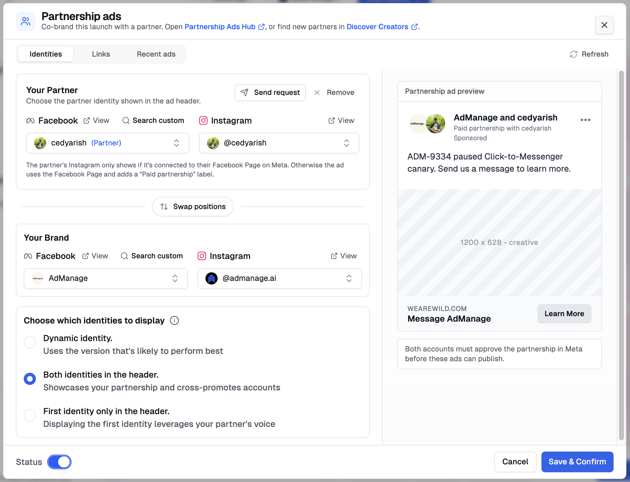View partner's Facebook page
This screenshot has height=482, width=630.
(96, 120)
